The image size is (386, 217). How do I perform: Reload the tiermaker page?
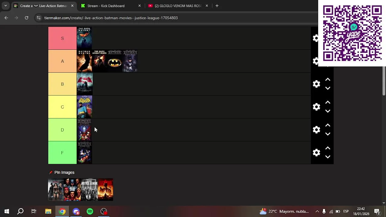[x=27, y=18]
